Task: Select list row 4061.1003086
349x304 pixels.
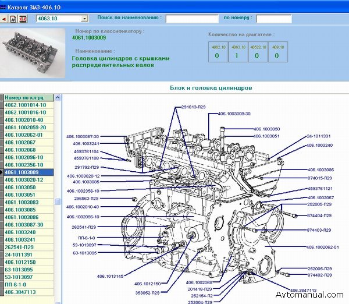Action: [x=29, y=217]
